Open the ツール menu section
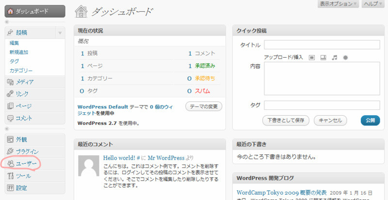The image size is (388, 200). click(x=35, y=176)
